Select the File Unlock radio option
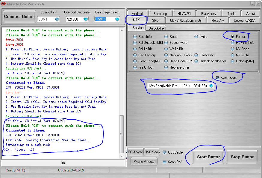Screen dimensions: 262x178 point(135,67)
